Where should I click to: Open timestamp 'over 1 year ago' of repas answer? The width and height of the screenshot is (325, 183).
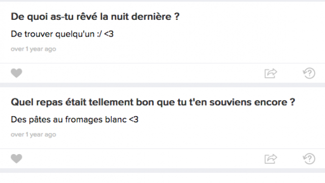tap(34, 134)
